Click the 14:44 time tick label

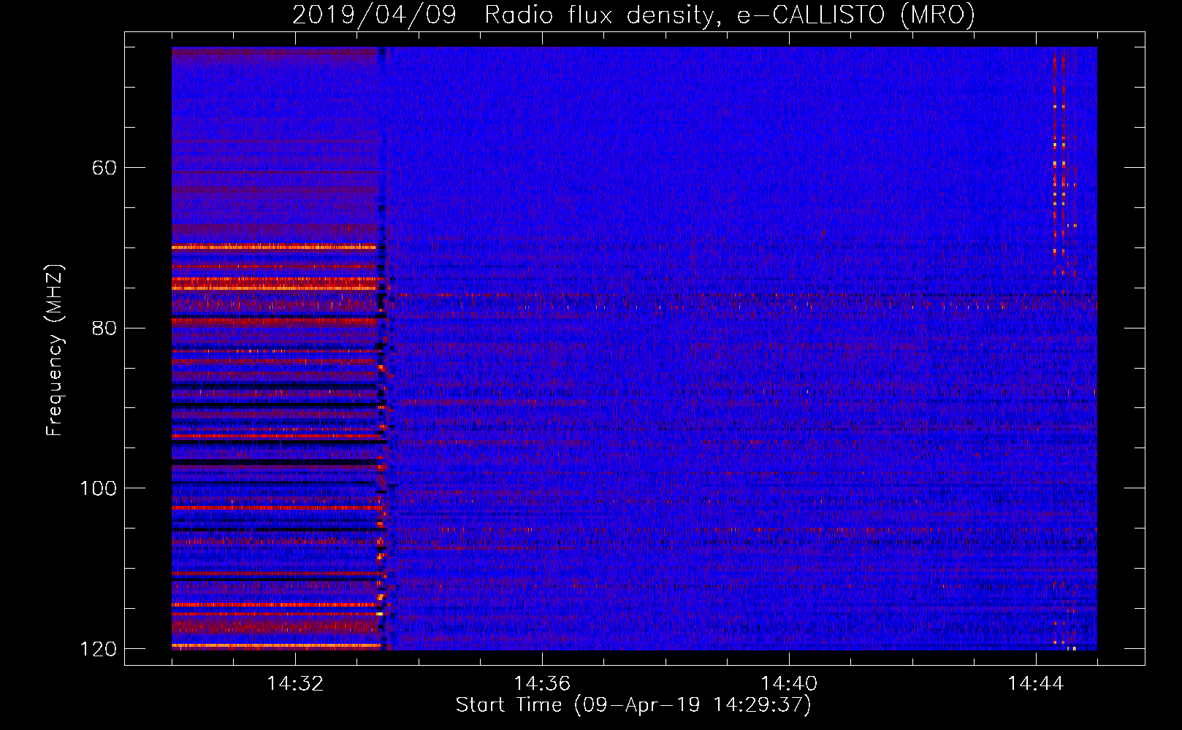(x=1036, y=684)
